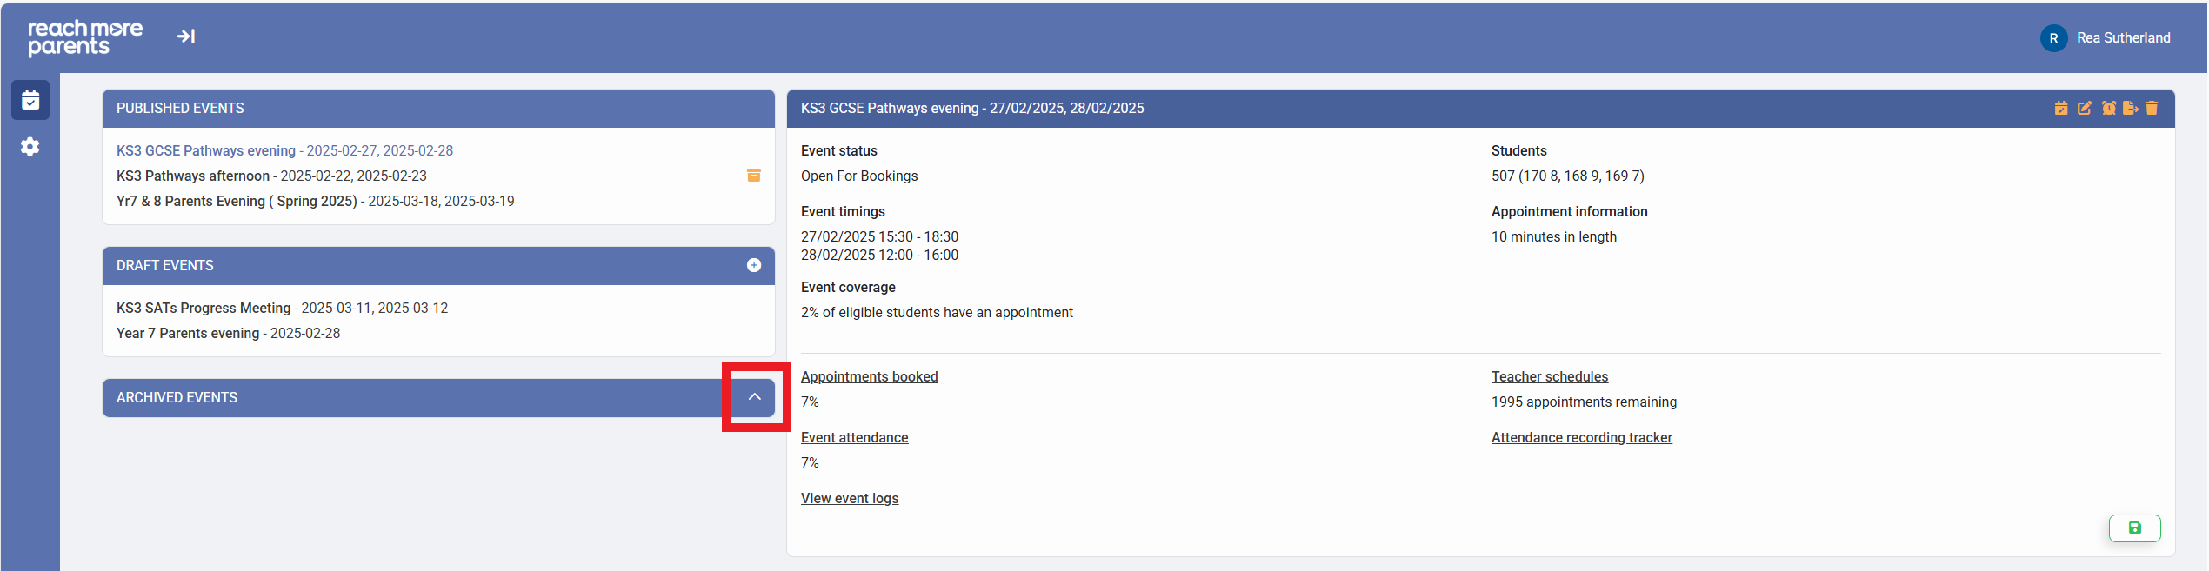
Task: Click the pencil edit event icon
Action: [x=2084, y=108]
